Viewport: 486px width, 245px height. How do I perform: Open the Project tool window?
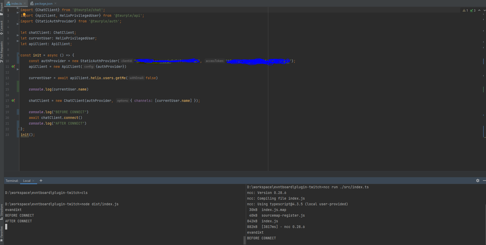tap(2, 7)
